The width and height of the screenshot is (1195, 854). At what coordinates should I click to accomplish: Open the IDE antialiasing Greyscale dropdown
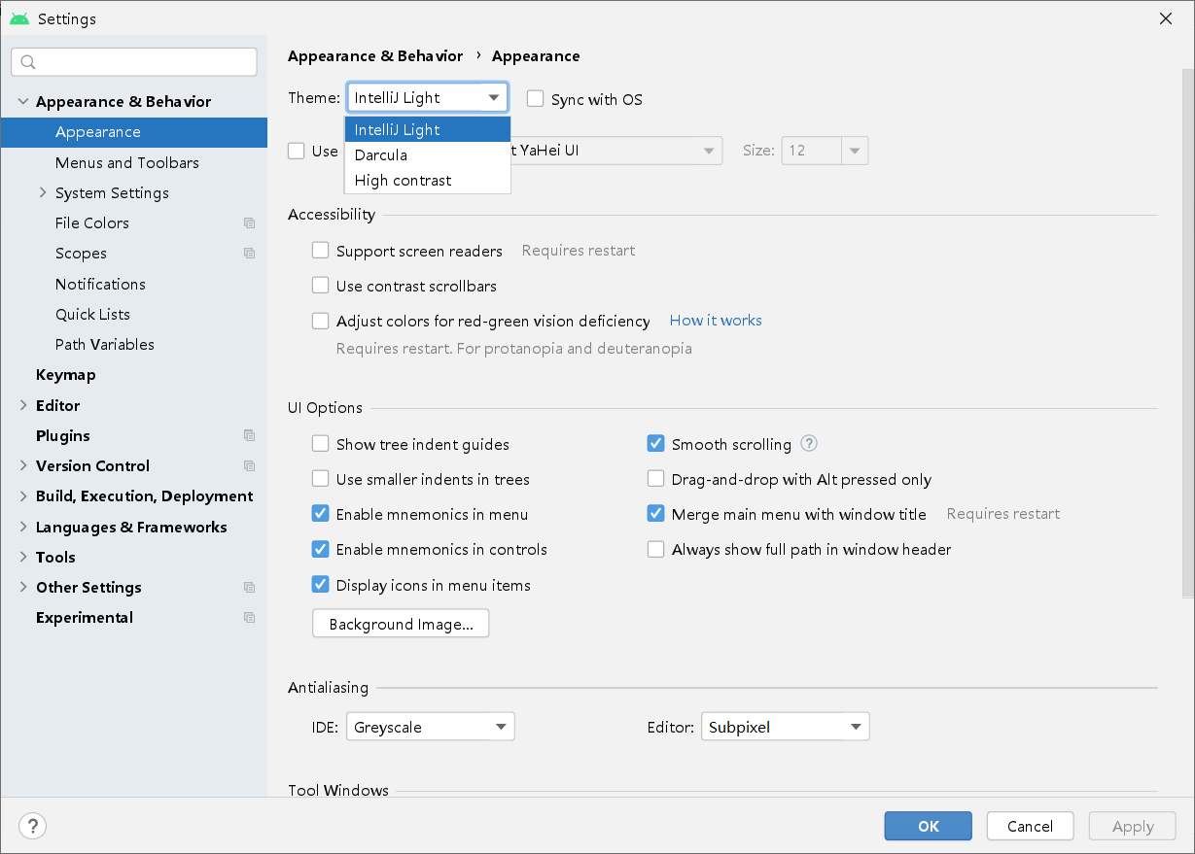click(x=430, y=727)
